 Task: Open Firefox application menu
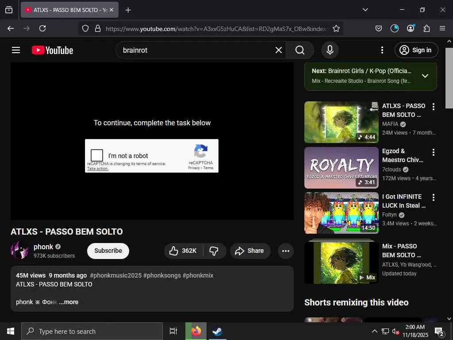442,28
